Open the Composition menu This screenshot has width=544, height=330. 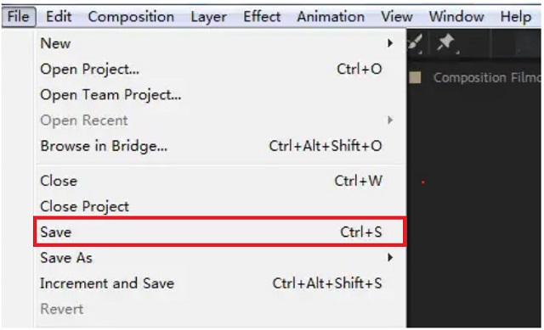[x=131, y=17]
